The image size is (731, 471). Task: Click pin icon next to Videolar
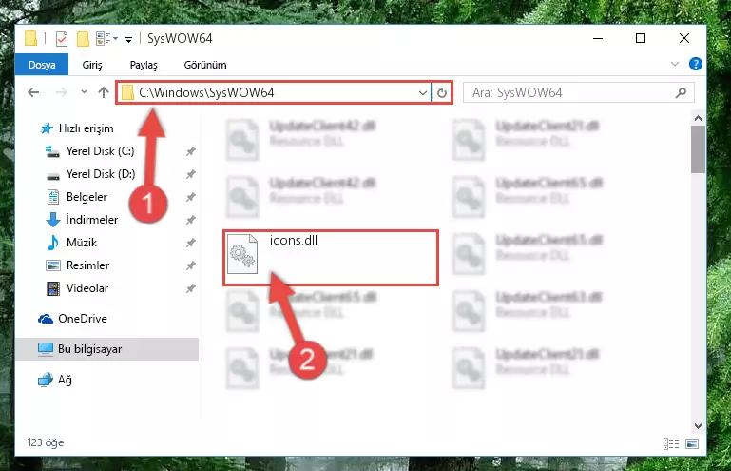coord(190,288)
